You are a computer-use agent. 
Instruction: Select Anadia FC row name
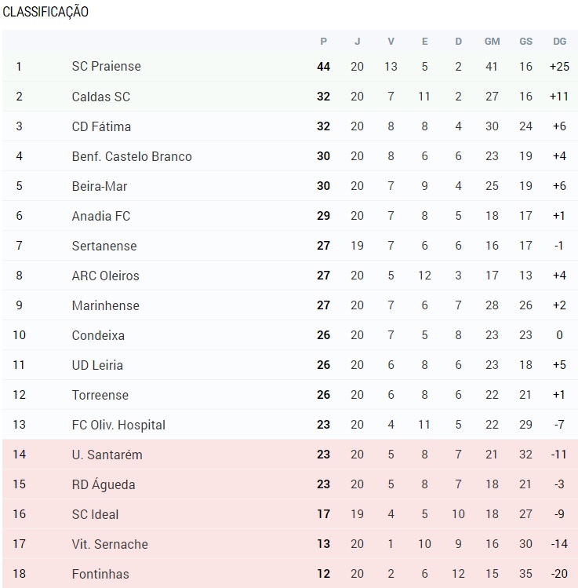[100, 216]
